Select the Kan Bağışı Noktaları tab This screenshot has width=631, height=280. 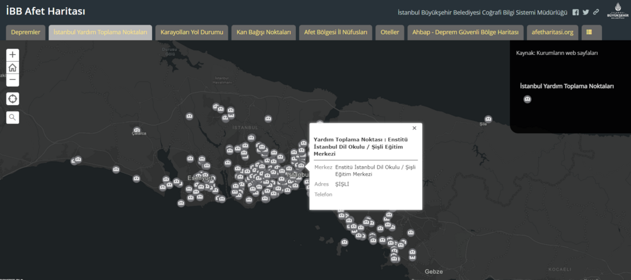(264, 32)
